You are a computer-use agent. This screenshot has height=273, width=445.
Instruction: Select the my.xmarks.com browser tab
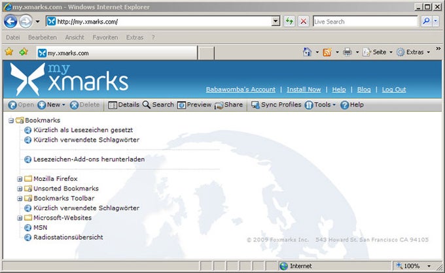(116, 53)
